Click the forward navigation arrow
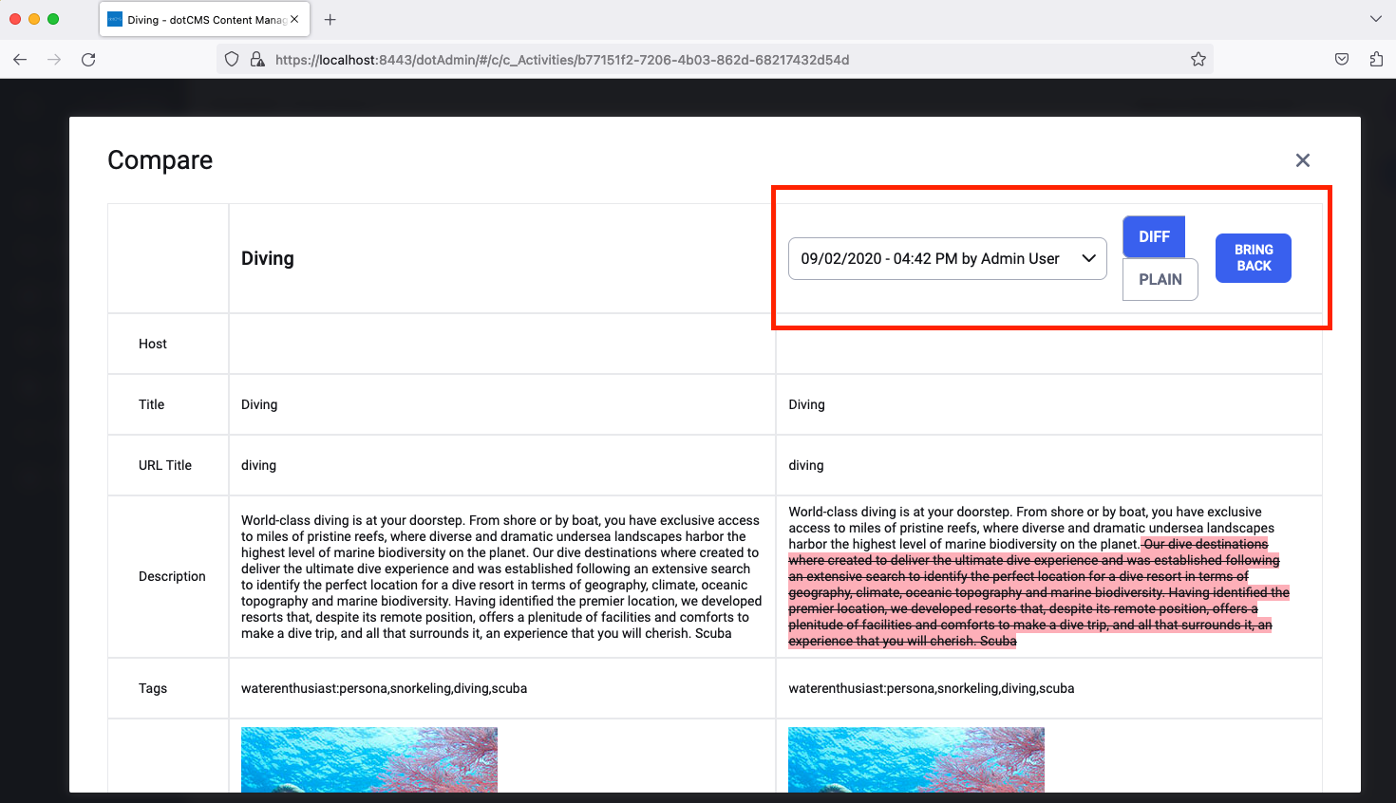The image size is (1396, 803). 54,59
